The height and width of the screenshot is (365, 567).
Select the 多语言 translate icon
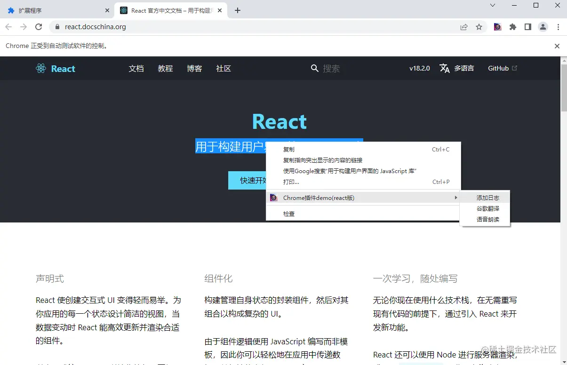[x=445, y=68]
